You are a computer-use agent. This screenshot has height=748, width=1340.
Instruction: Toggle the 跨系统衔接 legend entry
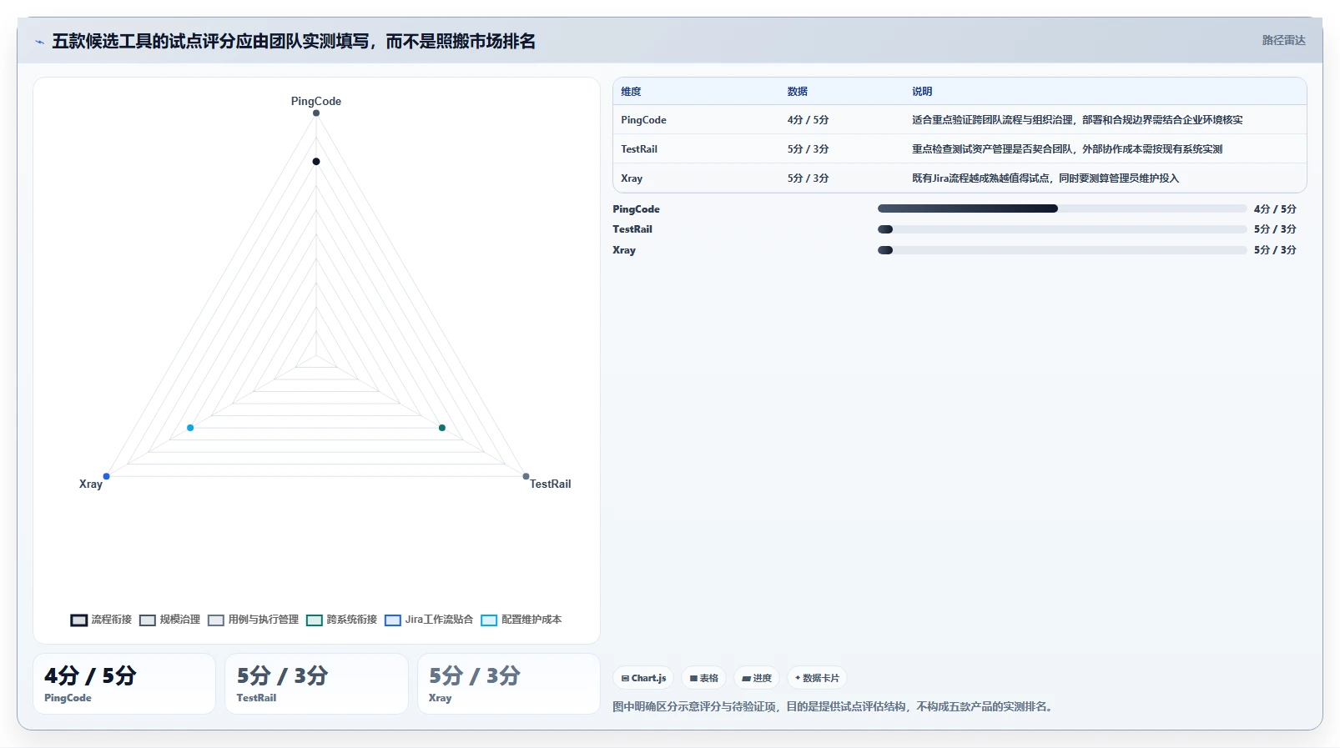pos(342,620)
